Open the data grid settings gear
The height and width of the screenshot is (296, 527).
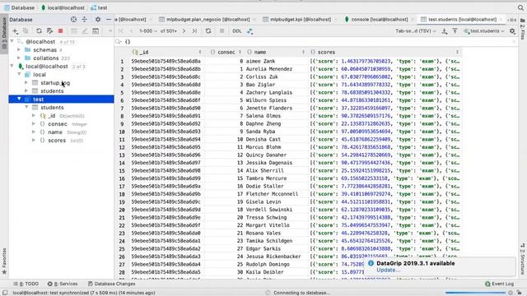coord(512,31)
